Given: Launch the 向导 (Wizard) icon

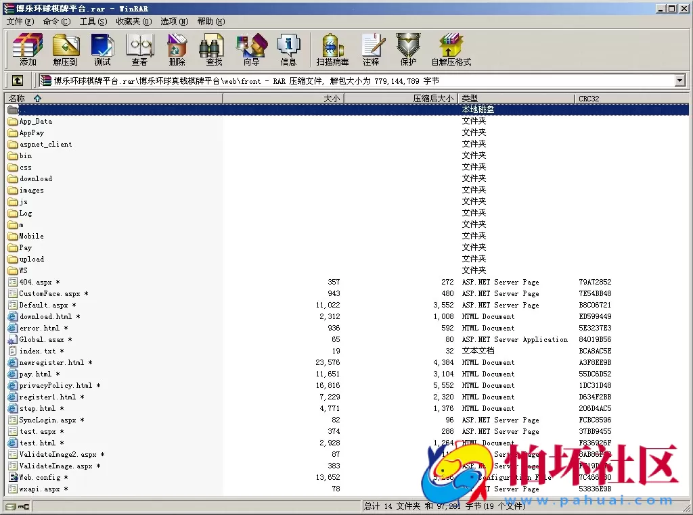Looking at the screenshot, I should 251,49.
